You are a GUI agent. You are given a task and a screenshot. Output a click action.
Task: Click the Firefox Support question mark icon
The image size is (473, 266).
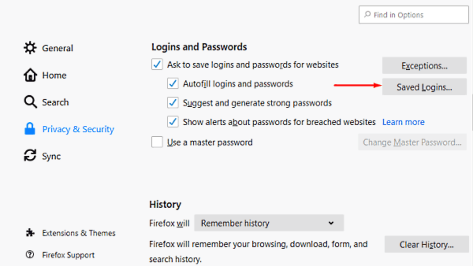pyautogui.click(x=30, y=255)
